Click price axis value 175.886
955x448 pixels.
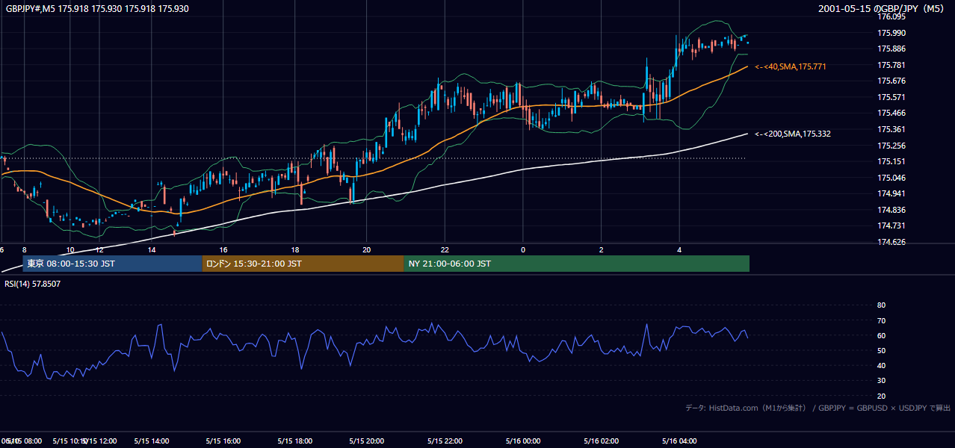pyautogui.click(x=891, y=49)
